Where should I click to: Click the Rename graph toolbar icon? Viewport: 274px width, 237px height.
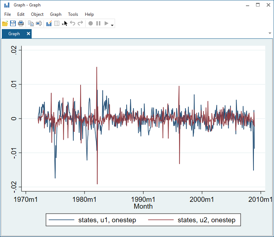[39, 23]
